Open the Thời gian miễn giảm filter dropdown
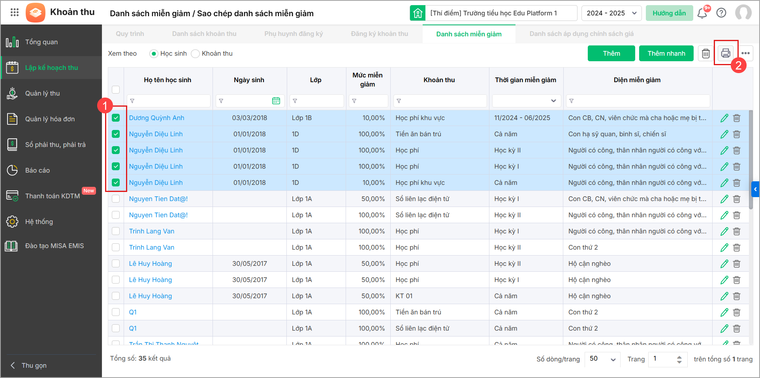This screenshot has width=760, height=378. tap(526, 101)
